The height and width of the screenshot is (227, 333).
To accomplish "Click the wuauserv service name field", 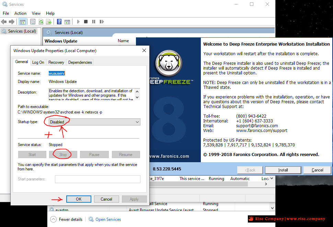I will point(57,73).
